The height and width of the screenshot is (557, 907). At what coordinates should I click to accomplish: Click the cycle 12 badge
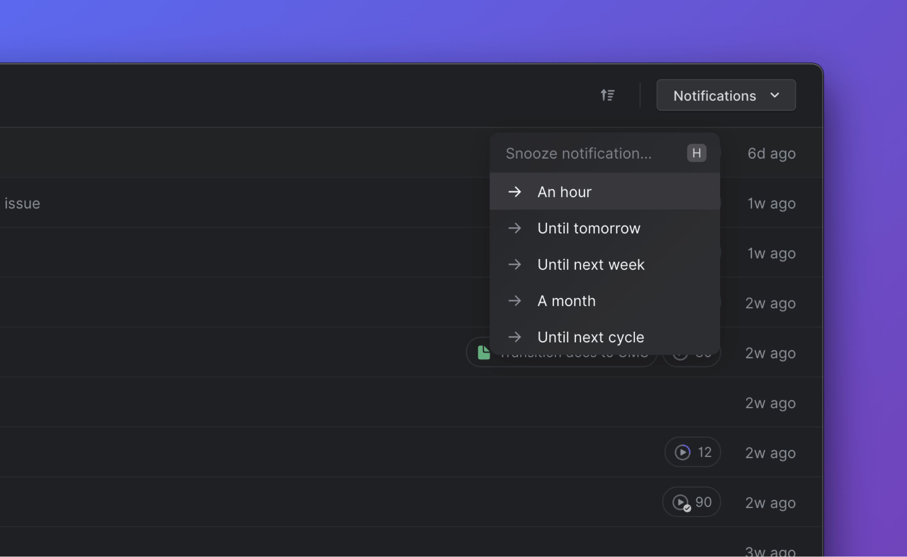[x=693, y=452]
